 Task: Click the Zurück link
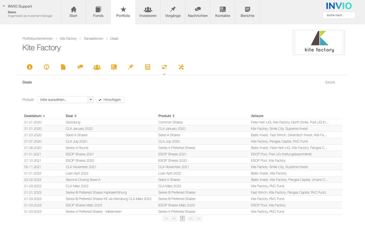[x=330, y=82]
